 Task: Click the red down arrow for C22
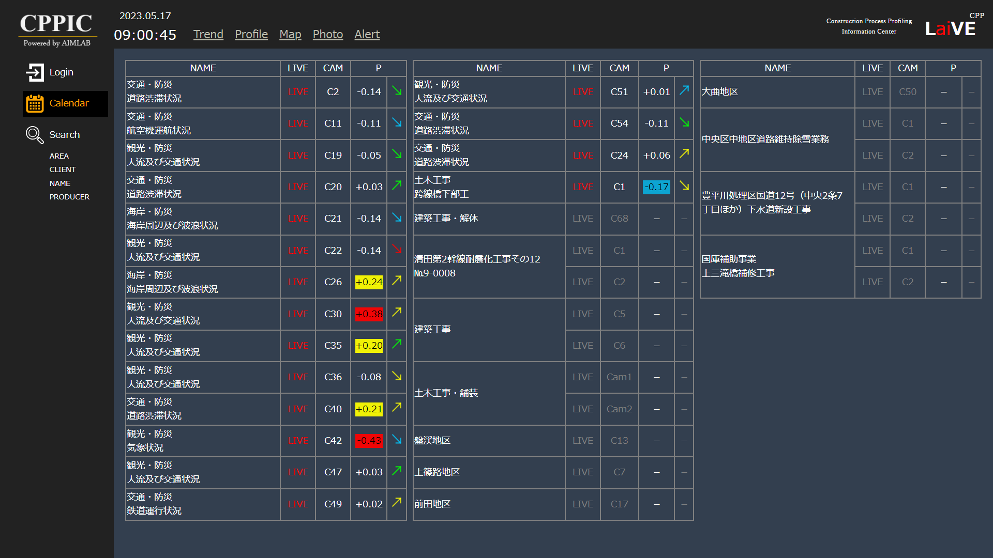coord(397,250)
